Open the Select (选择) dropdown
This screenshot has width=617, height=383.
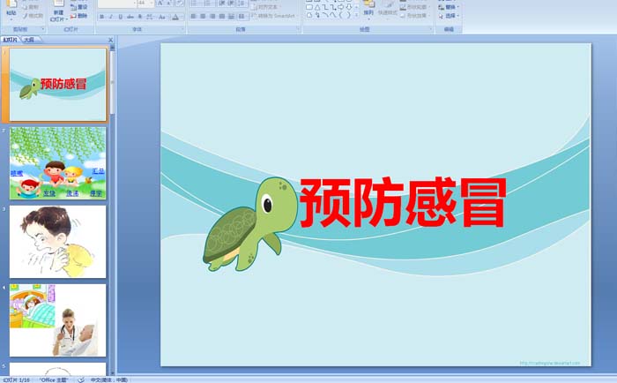[x=449, y=16]
